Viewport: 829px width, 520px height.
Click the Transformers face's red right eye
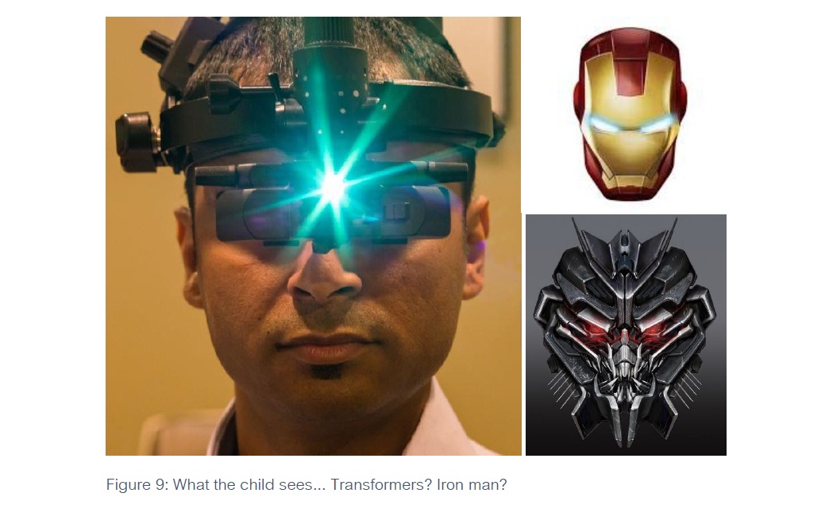tap(653, 332)
